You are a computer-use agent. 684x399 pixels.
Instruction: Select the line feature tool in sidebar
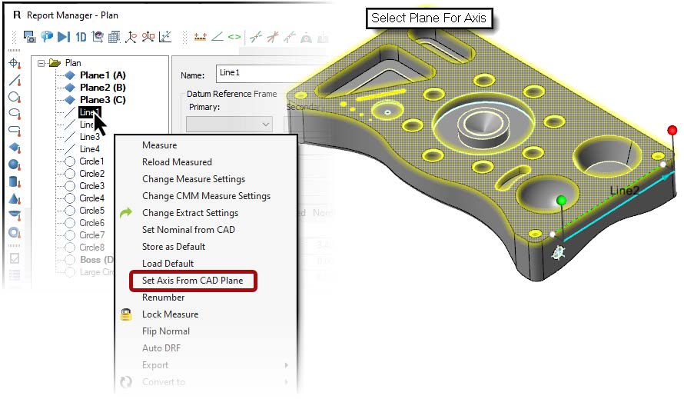point(15,80)
